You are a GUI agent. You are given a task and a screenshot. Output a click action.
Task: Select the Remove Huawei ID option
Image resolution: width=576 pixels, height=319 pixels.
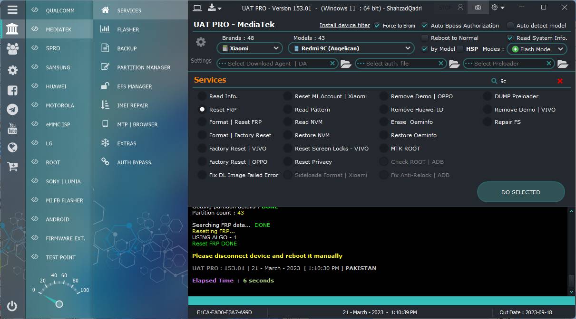click(384, 110)
